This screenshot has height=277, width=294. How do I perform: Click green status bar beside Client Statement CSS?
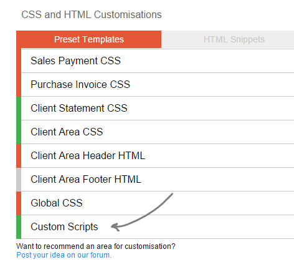coord(19,109)
